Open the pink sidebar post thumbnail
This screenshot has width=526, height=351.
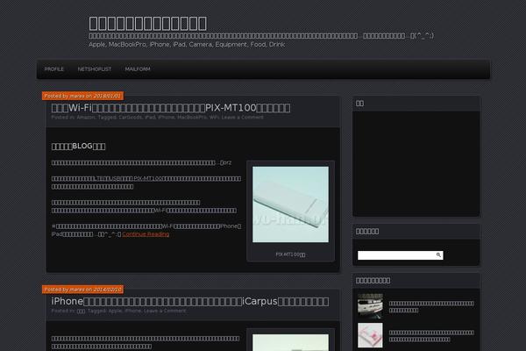pyautogui.click(x=370, y=335)
